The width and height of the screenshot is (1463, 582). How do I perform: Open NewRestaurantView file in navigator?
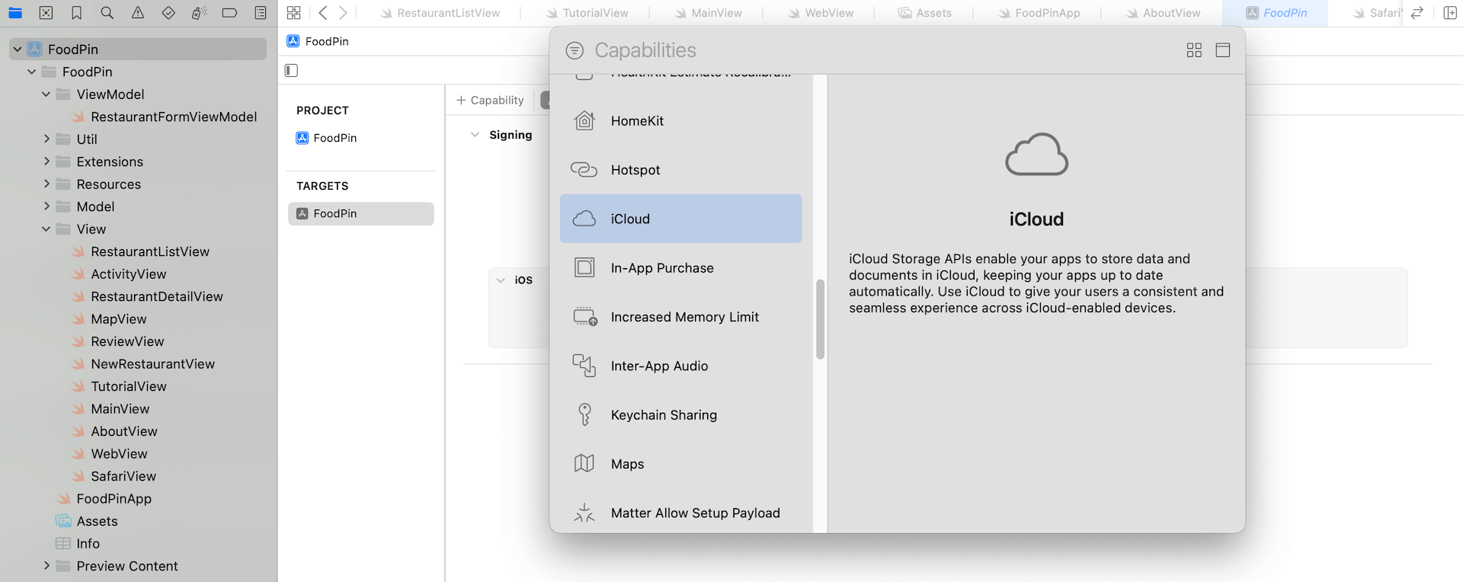144,364
